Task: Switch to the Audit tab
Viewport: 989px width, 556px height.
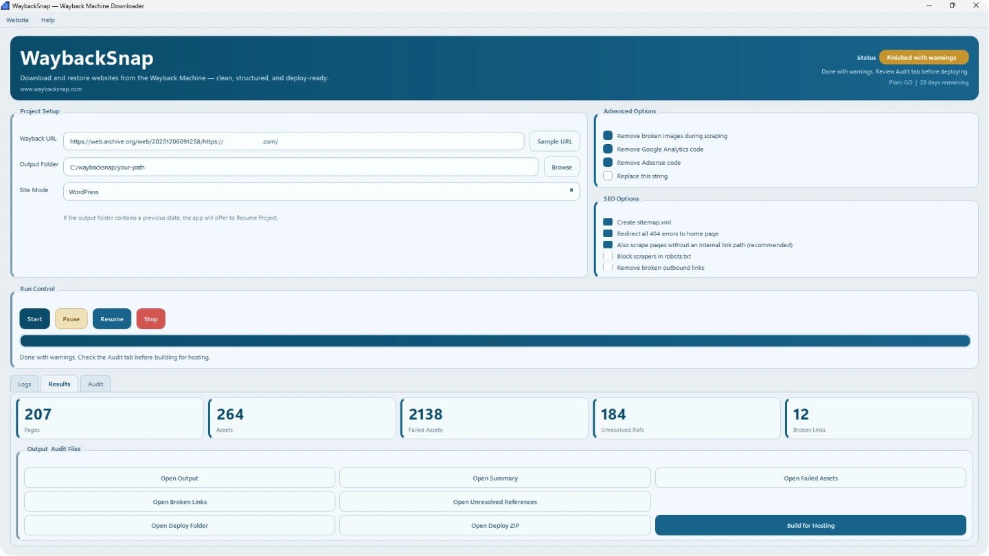Action: (x=95, y=384)
